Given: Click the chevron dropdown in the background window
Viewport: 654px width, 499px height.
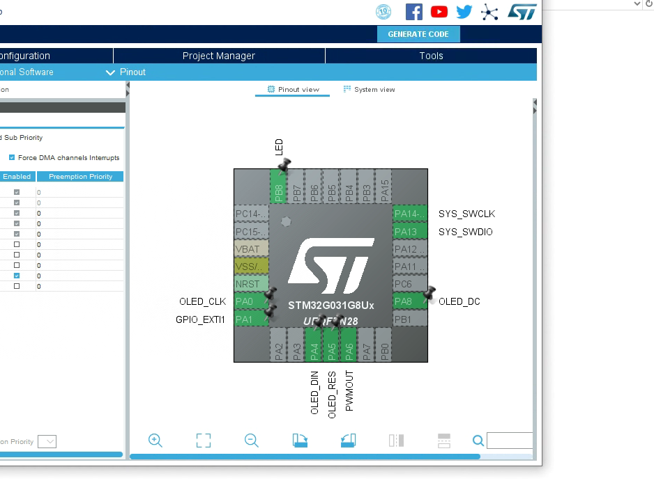Looking at the screenshot, I should (637, 3).
